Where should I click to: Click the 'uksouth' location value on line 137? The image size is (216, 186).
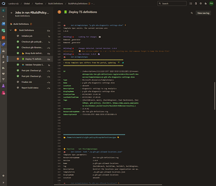pyautogui.click(x=86, y=86)
